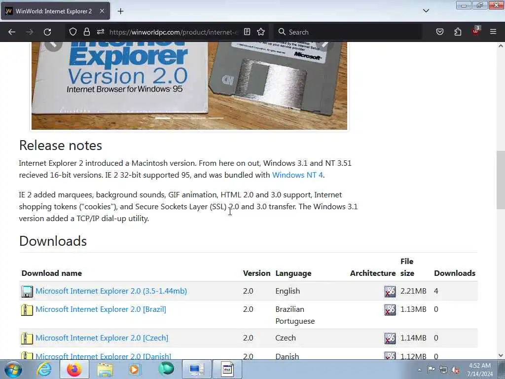
Task: Open Windows Explorer folder from taskbar
Action: (x=105, y=369)
